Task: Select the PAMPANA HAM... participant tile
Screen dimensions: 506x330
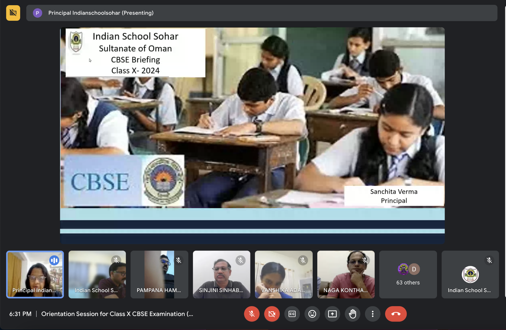Action: 159,274
